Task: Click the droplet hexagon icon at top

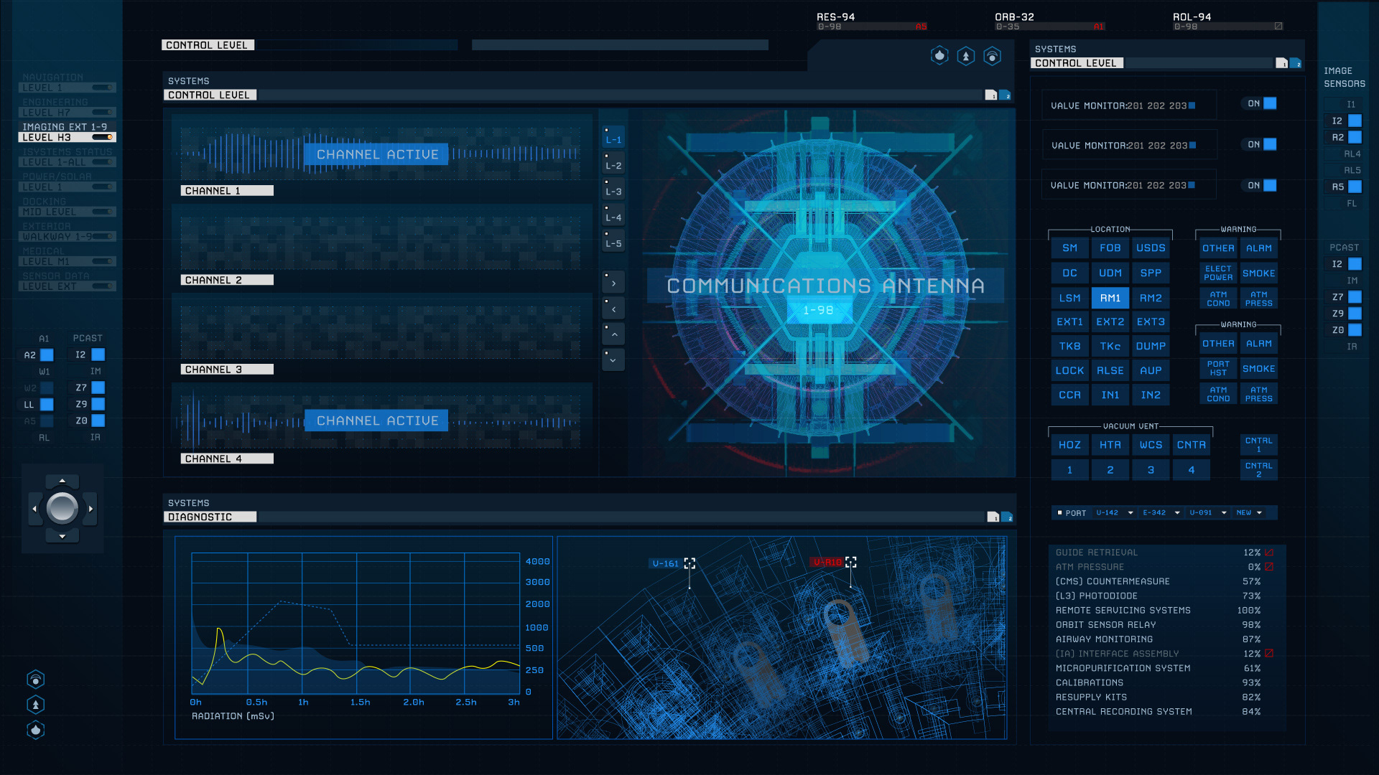Action: coord(939,56)
